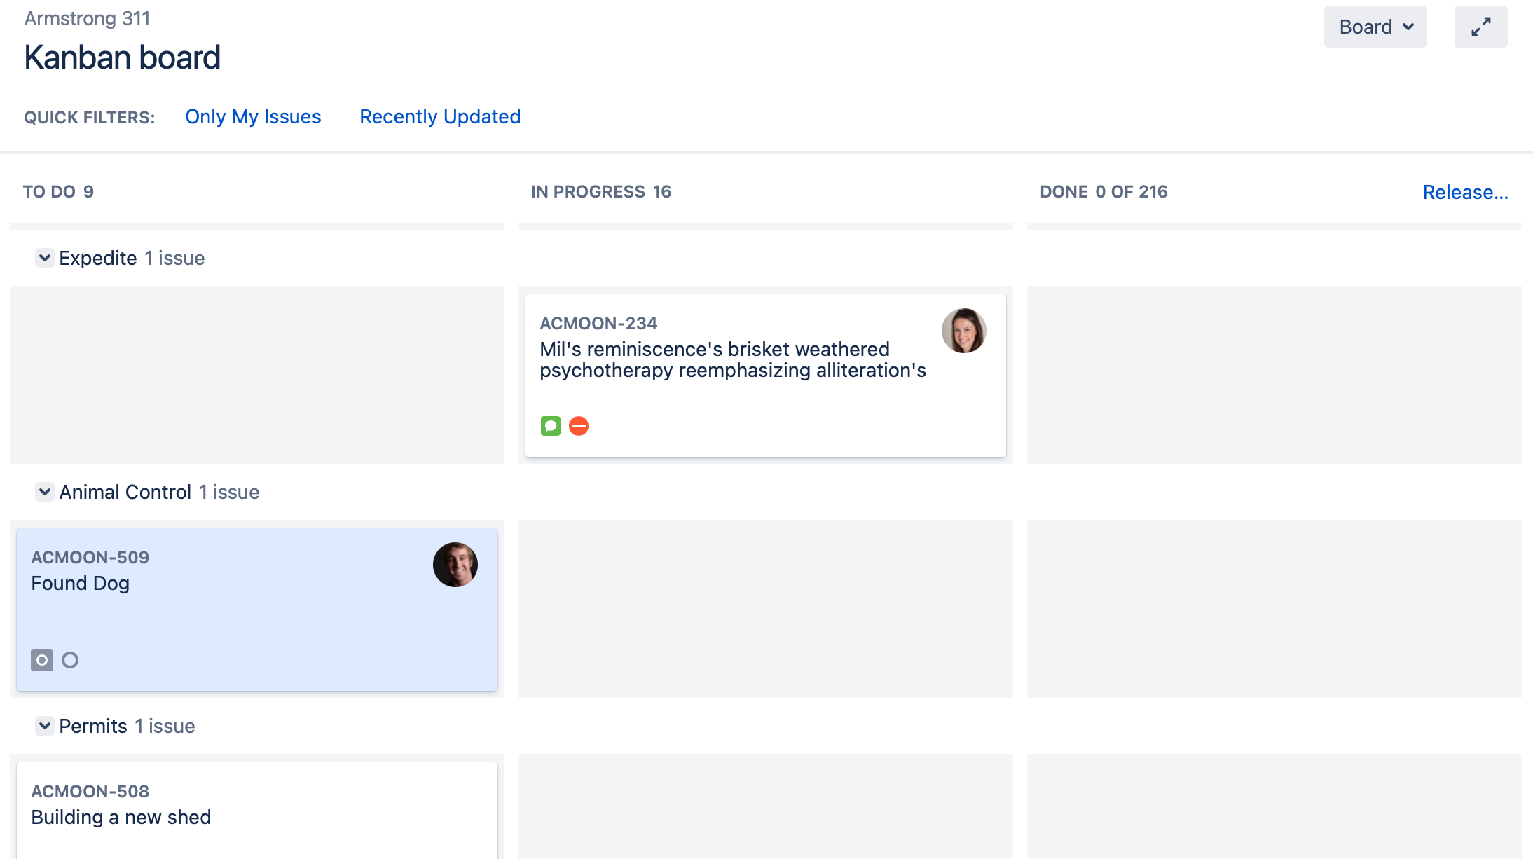
Task: Toggle the Only My Issues filter
Action: [253, 116]
